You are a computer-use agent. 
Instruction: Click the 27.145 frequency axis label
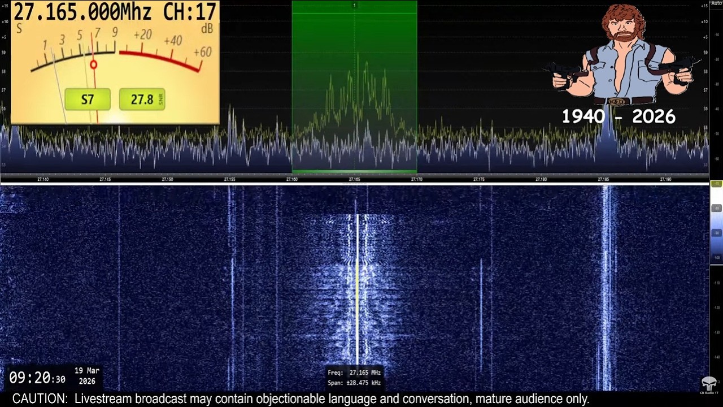point(105,179)
